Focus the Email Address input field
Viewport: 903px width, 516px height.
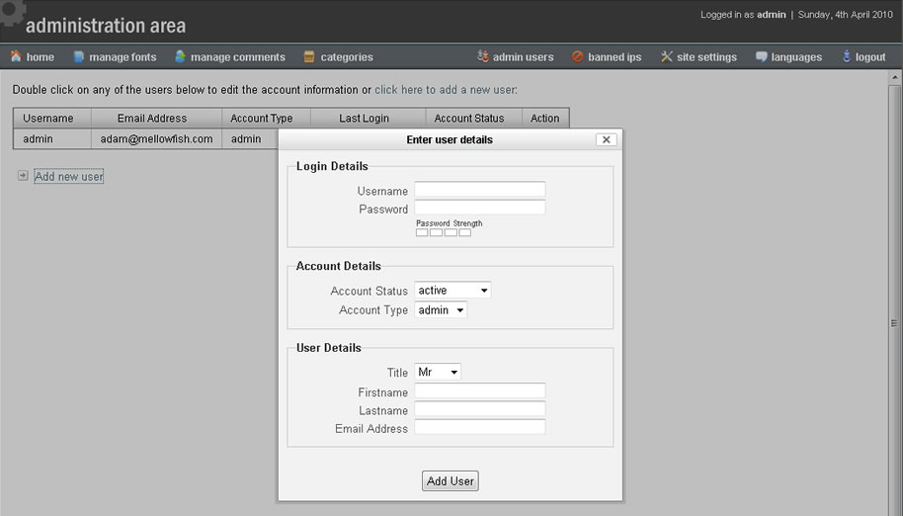(480, 427)
